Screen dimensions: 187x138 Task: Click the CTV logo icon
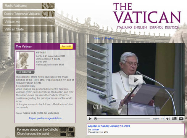pyautogui.click(x=48, y=14)
